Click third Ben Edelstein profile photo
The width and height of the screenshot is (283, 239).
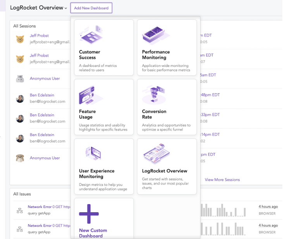[20, 138]
